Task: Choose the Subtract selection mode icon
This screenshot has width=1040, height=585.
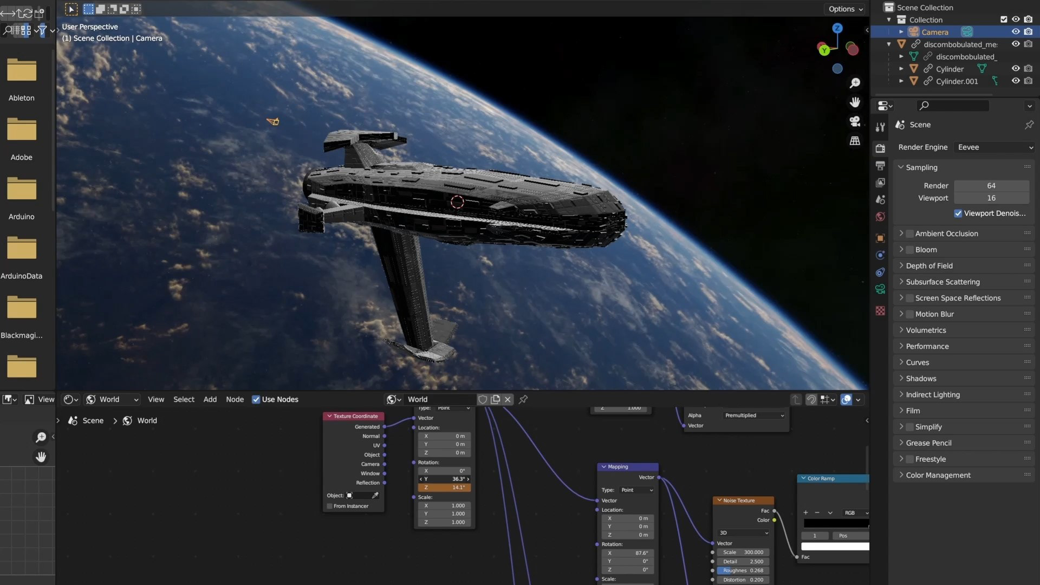Action: click(x=112, y=9)
